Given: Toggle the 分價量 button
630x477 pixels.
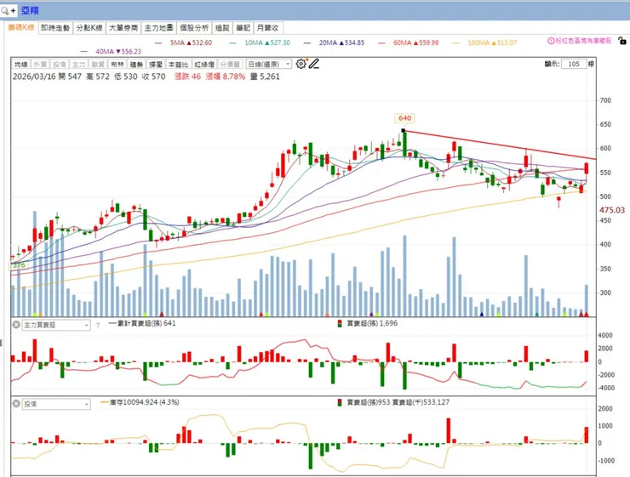Looking at the screenshot, I should pyautogui.click(x=230, y=64).
